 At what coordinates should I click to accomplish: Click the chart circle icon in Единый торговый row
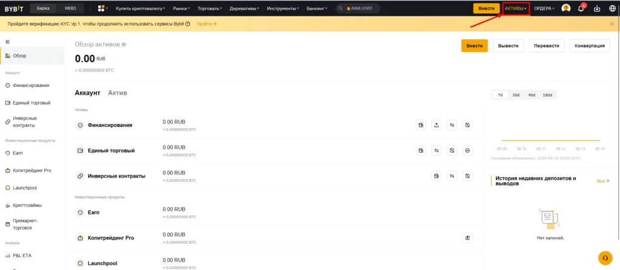coord(467,150)
